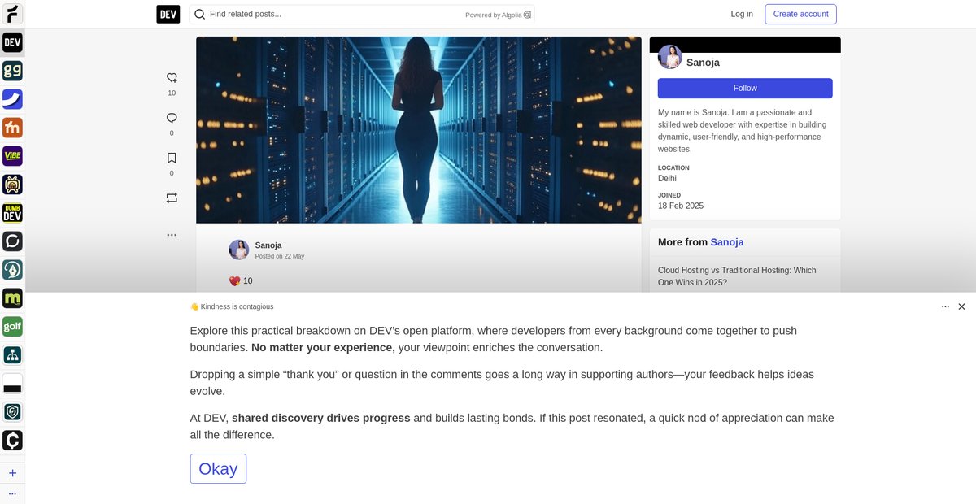Click the search magnifier icon
Viewport: 976px width, 504px height.
[x=199, y=14]
